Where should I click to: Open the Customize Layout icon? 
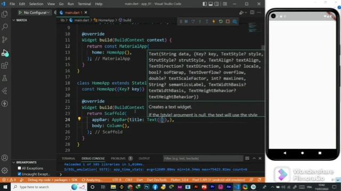225,4
